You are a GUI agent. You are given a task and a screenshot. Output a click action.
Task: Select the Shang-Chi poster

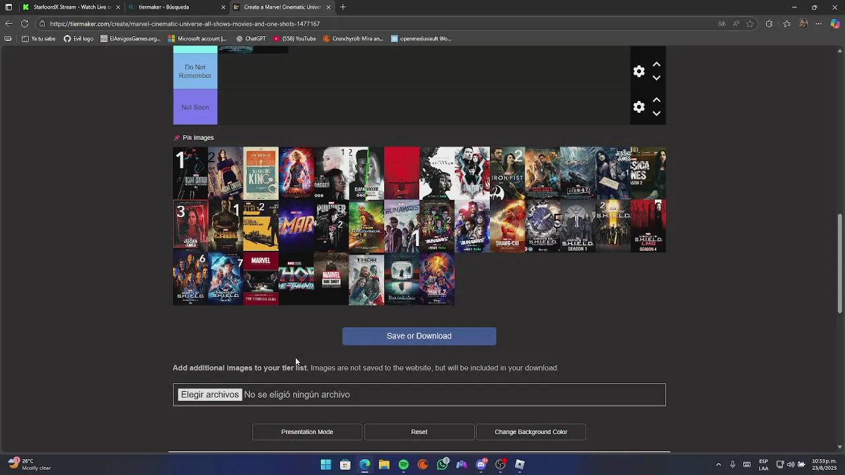pyautogui.click(x=507, y=226)
